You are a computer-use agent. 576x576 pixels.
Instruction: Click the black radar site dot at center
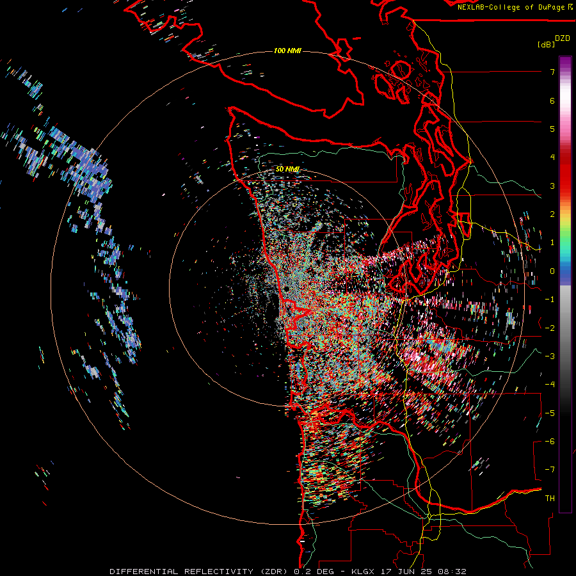click(x=287, y=289)
